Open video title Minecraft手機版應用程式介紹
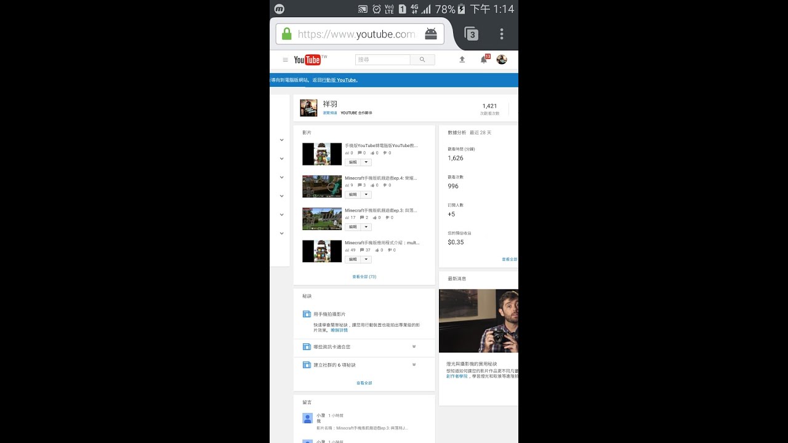The height and width of the screenshot is (443, 788). (x=382, y=243)
